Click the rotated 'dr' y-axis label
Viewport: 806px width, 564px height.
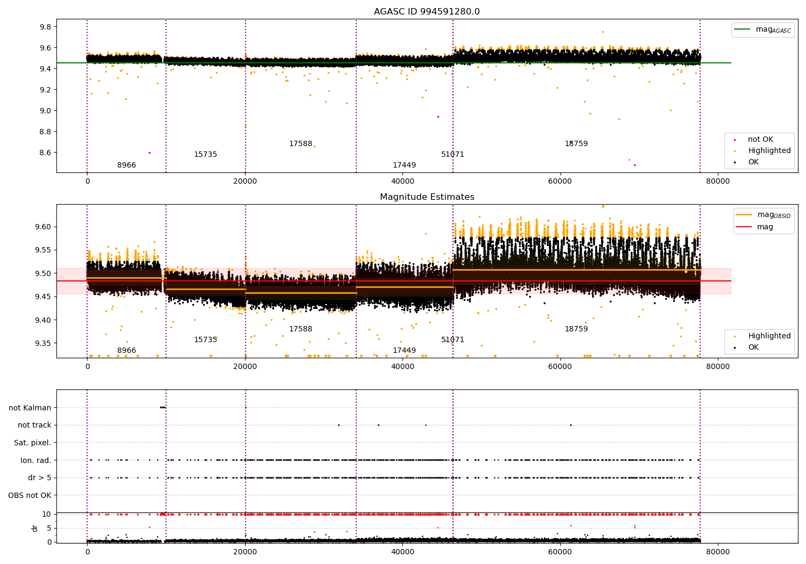[35, 528]
